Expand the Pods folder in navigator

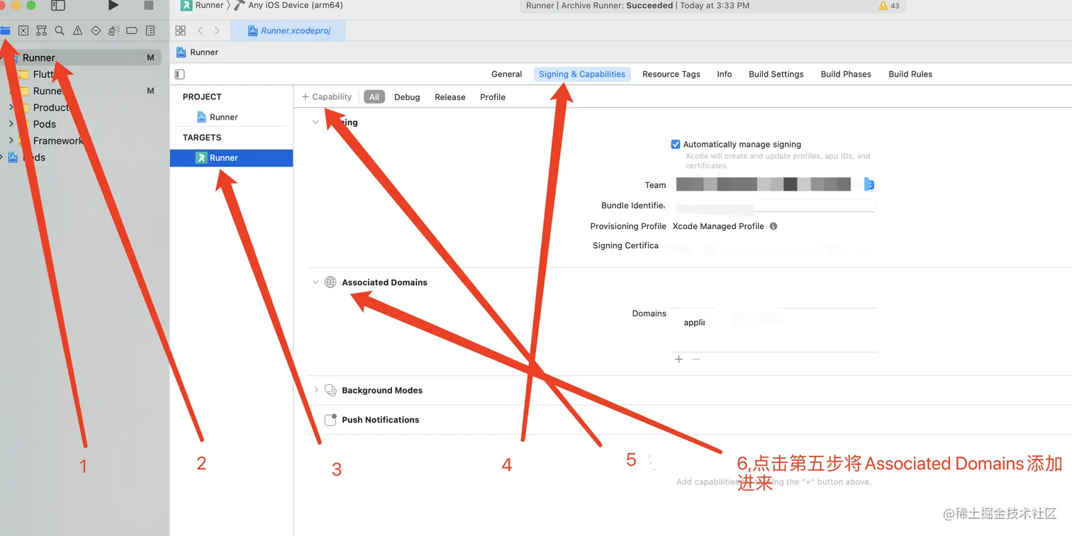[x=11, y=124]
